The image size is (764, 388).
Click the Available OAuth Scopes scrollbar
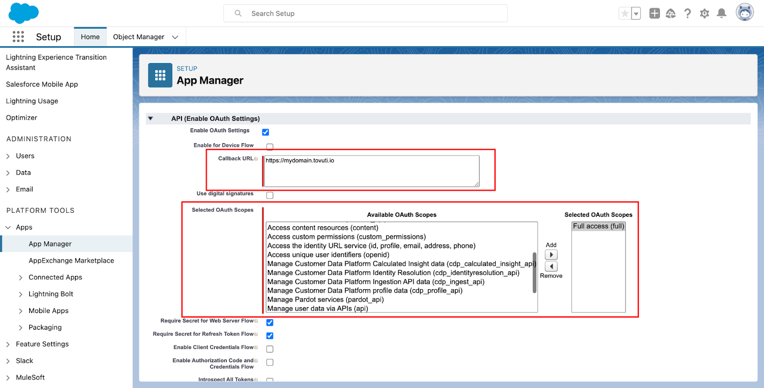coord(534,273)
